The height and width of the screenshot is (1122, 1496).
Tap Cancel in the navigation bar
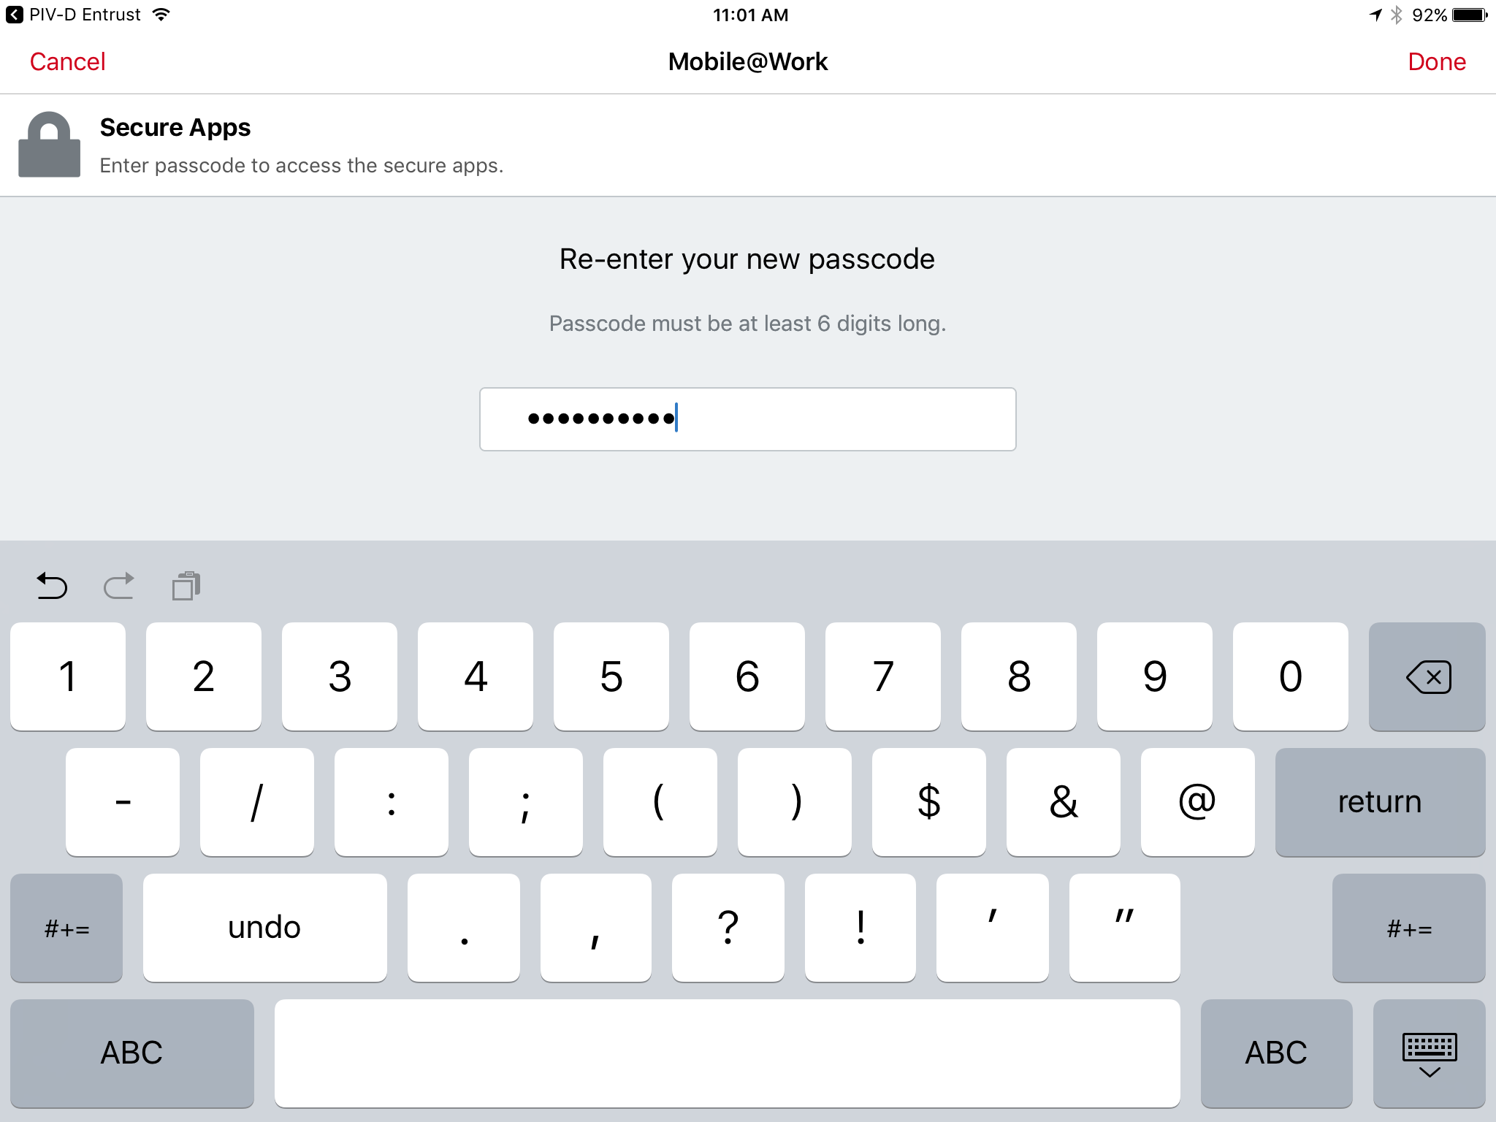coord(67,62)
